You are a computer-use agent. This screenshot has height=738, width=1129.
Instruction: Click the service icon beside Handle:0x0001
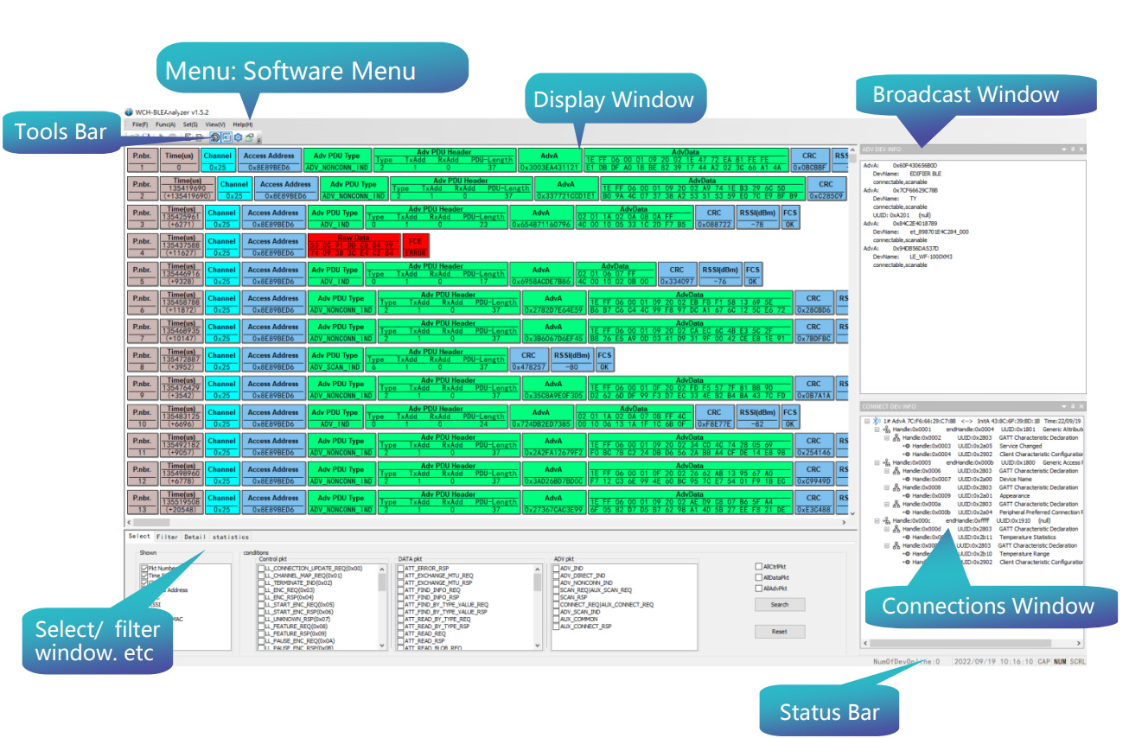point(886,429)
